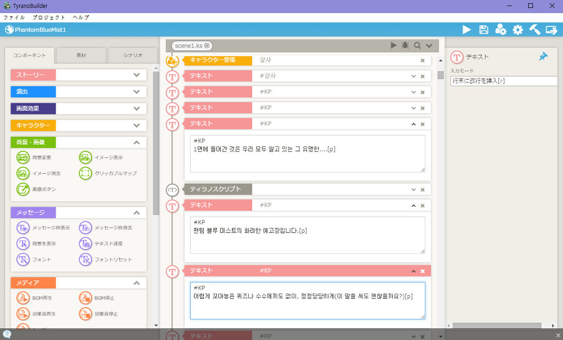Click the timeline T icon of ティラノスクリプト
This screenshot has height=340, width=563.
pyautogui.click(x=172, y=190)
